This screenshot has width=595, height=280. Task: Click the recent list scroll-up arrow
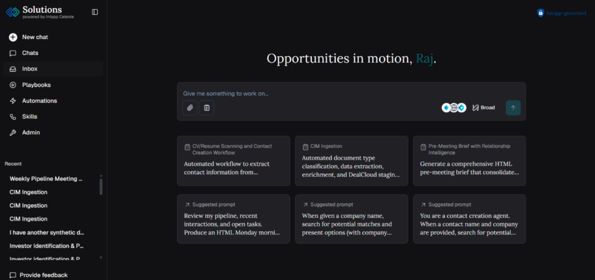(101, 175)
